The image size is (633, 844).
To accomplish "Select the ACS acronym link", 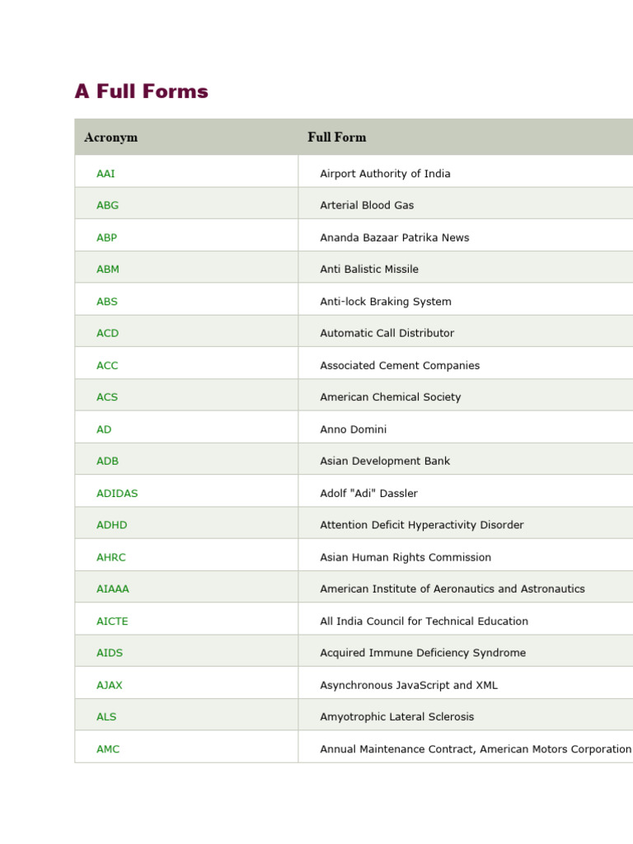I will [107, 397].
